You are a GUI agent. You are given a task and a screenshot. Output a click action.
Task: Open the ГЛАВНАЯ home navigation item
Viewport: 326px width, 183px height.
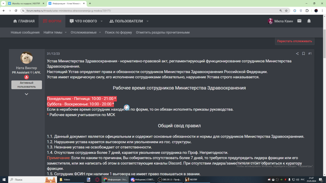click(x=24, y=21)
